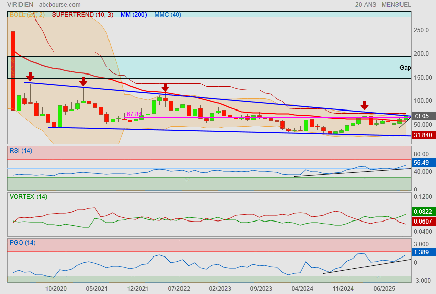Select the MMC (40) legend label
This screenshot has width=436, height=294.
pos(167,14)
